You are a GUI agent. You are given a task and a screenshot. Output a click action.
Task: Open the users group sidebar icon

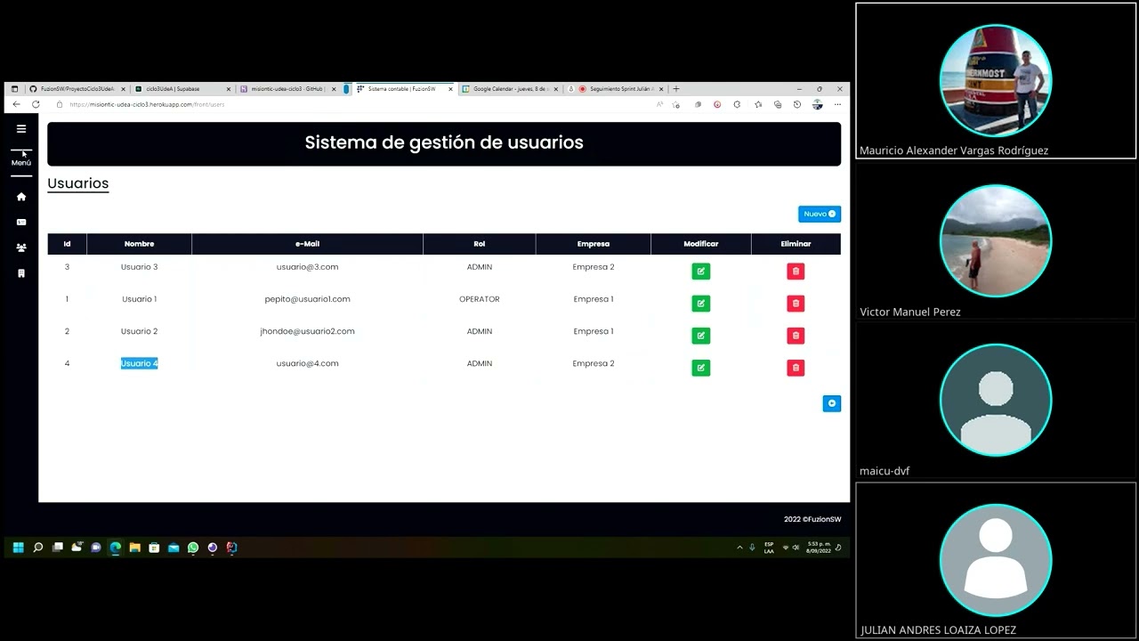21,247
